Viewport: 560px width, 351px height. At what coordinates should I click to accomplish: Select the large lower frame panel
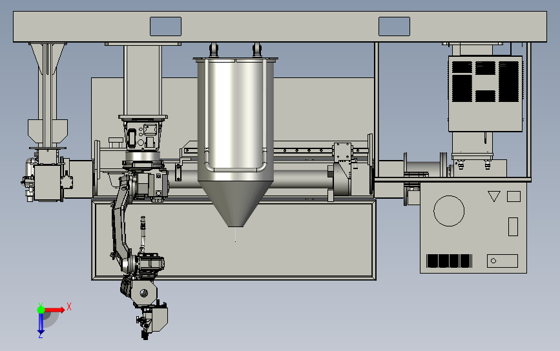234,240
